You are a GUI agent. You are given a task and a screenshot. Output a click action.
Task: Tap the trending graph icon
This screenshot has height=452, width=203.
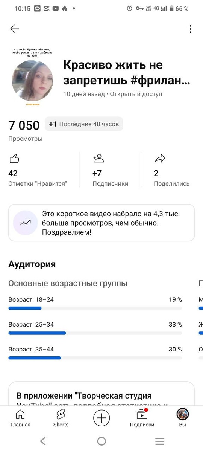(26, 223)
